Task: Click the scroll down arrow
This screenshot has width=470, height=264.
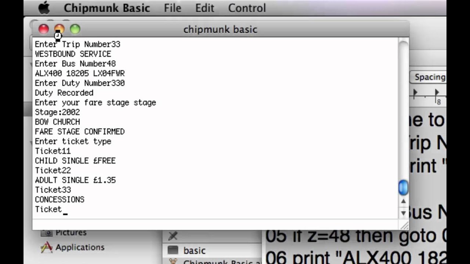Action: [403, 213]
